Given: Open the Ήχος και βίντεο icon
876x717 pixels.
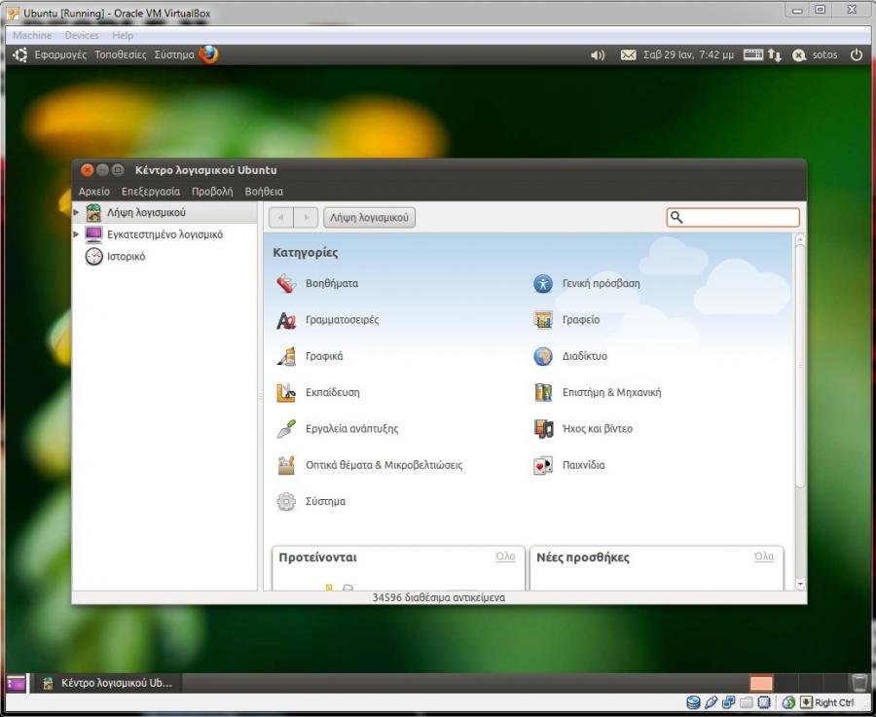Looking at the screenshot, I should click(543, 429).
